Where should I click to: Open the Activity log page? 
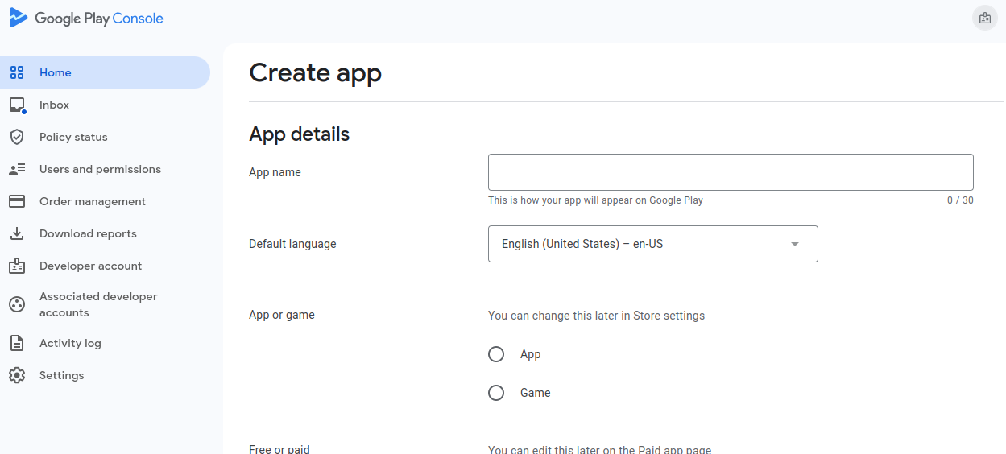(x=70, y=343)
